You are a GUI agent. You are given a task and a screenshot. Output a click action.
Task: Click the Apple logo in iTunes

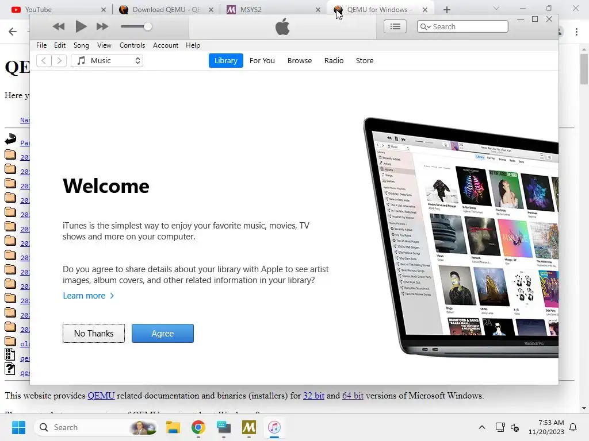(x=282, y=27)
